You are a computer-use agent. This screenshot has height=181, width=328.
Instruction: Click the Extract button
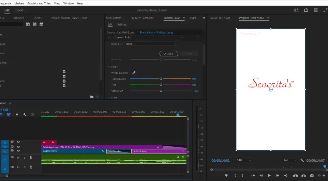(303, 175)
